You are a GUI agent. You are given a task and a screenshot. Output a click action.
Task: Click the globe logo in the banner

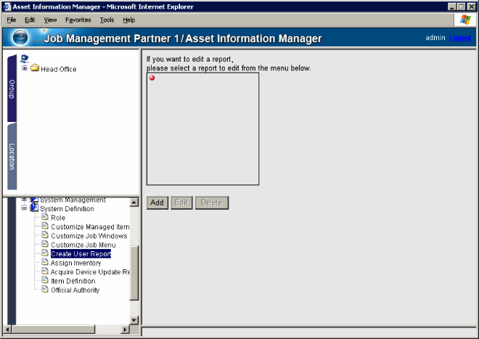[20, 38]
